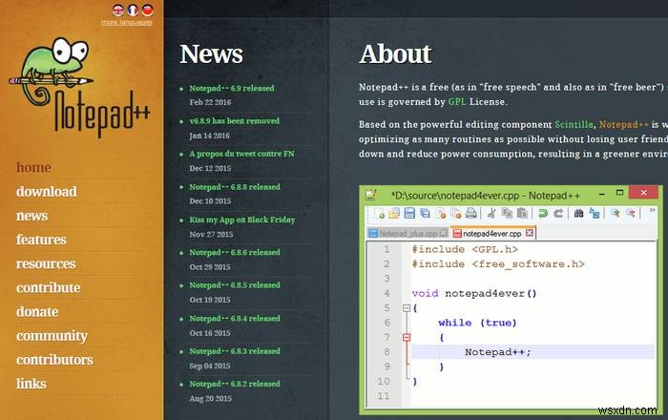Go to the download page
This screenshot has width=668, height=420.
(x=47, y=192)
